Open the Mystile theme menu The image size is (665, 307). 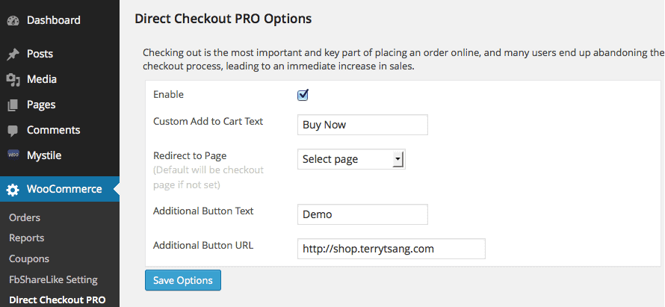click(x=43, y=155)
